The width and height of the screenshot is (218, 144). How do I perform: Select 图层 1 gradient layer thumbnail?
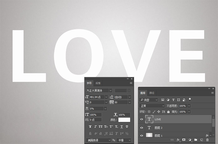[149, 135]
